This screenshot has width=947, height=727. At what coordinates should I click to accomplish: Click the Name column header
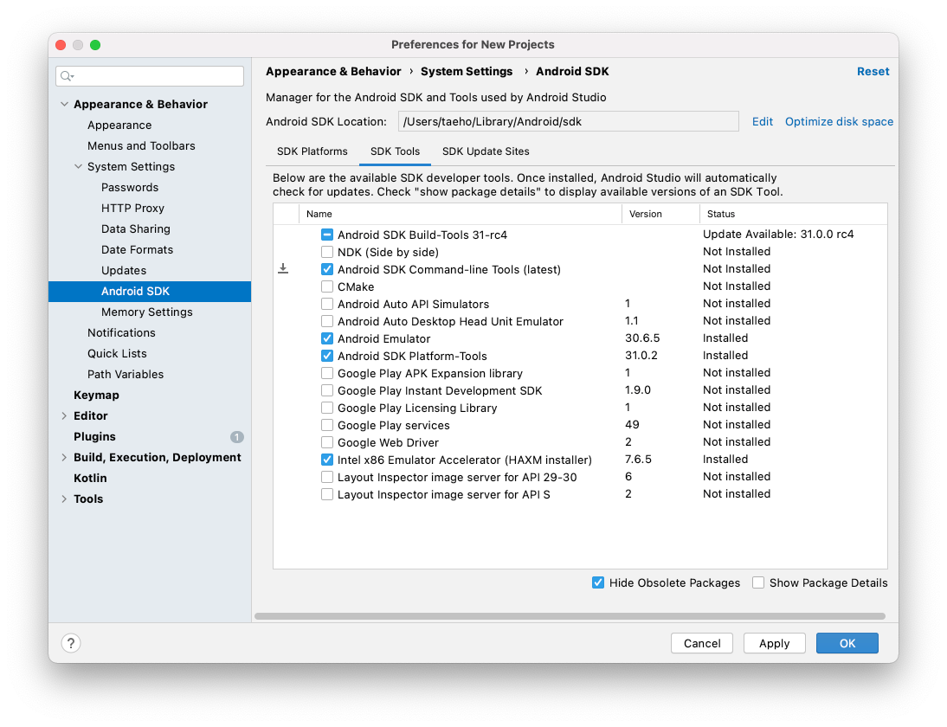point(461,214)
